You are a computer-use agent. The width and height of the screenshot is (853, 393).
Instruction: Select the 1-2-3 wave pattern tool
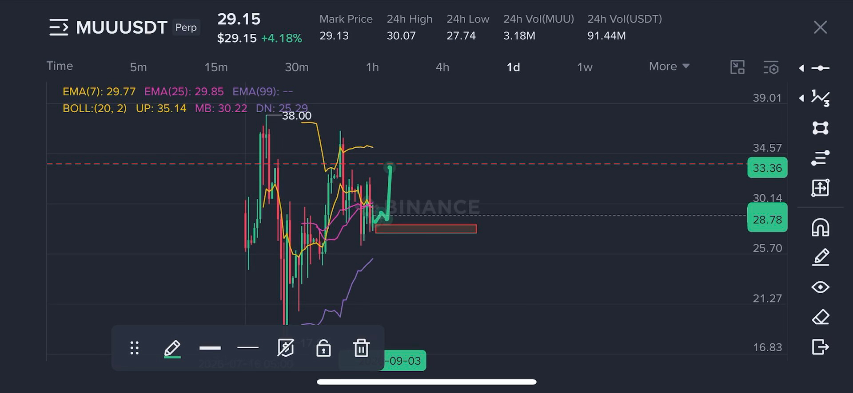click(x=820, y=98)
